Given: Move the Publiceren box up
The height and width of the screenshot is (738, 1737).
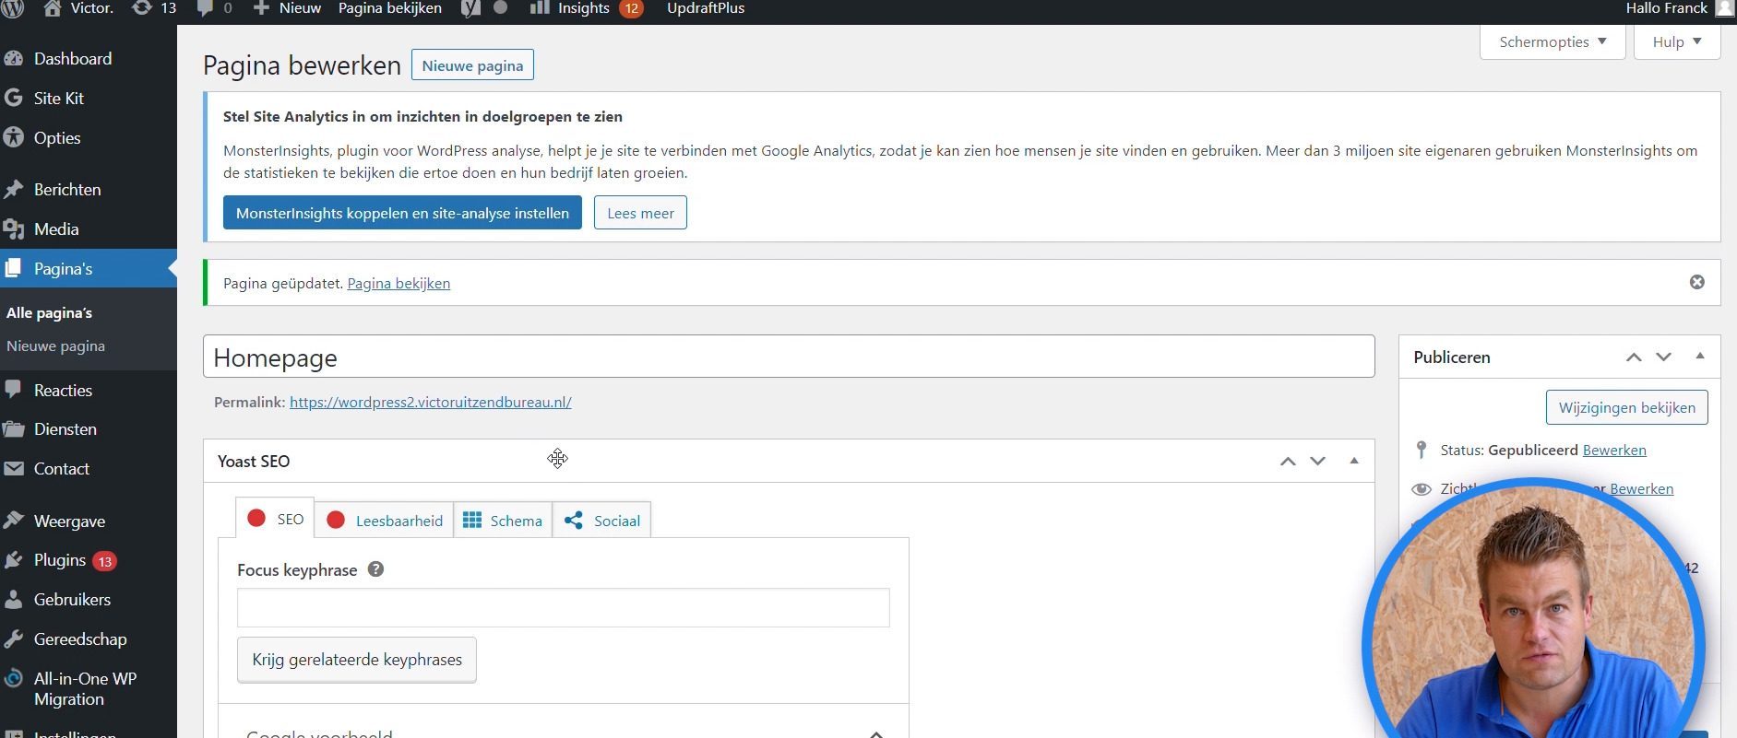Looking at the screenshot, I should (x=1633, y=357).
